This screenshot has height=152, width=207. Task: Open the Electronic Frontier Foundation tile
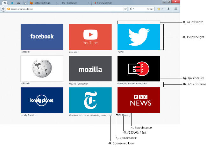click(x=139, y=68)
